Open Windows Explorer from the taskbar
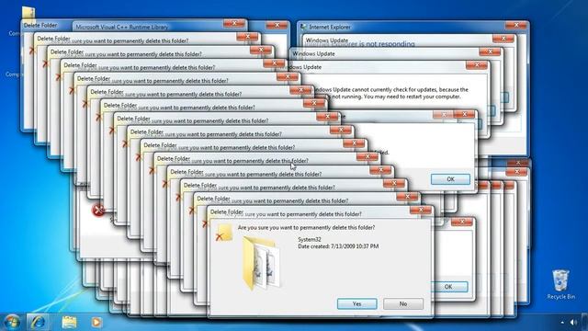 pos(69,322)
